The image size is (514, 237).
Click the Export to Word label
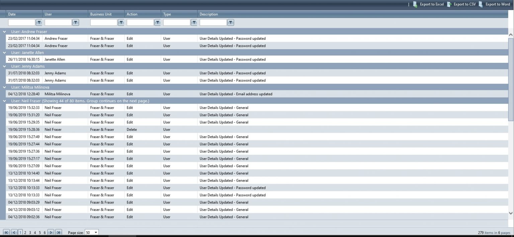click(x=498, y=4)
